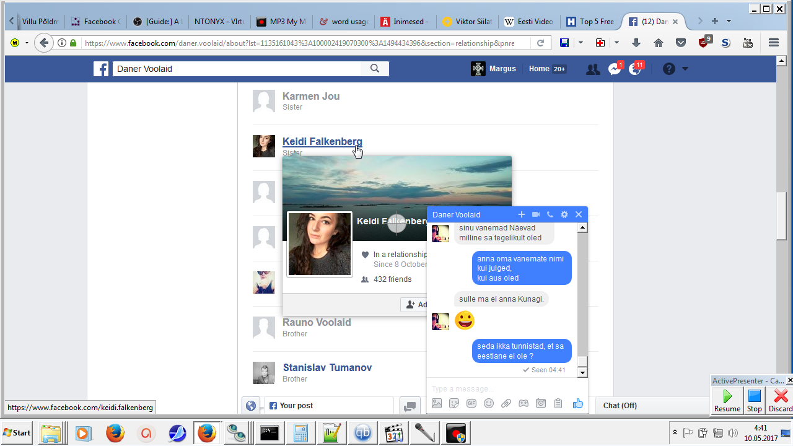Click the blue floppy disk save icon
793x446 pixels.
click(564, 43)
